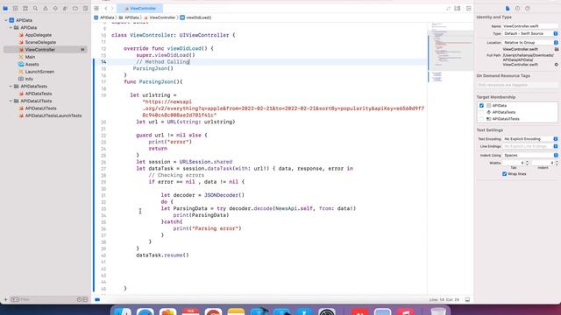Screen dimensions: 561x315
Task: Open the Line Endings dropdown
Action: [x=530, y=146]
